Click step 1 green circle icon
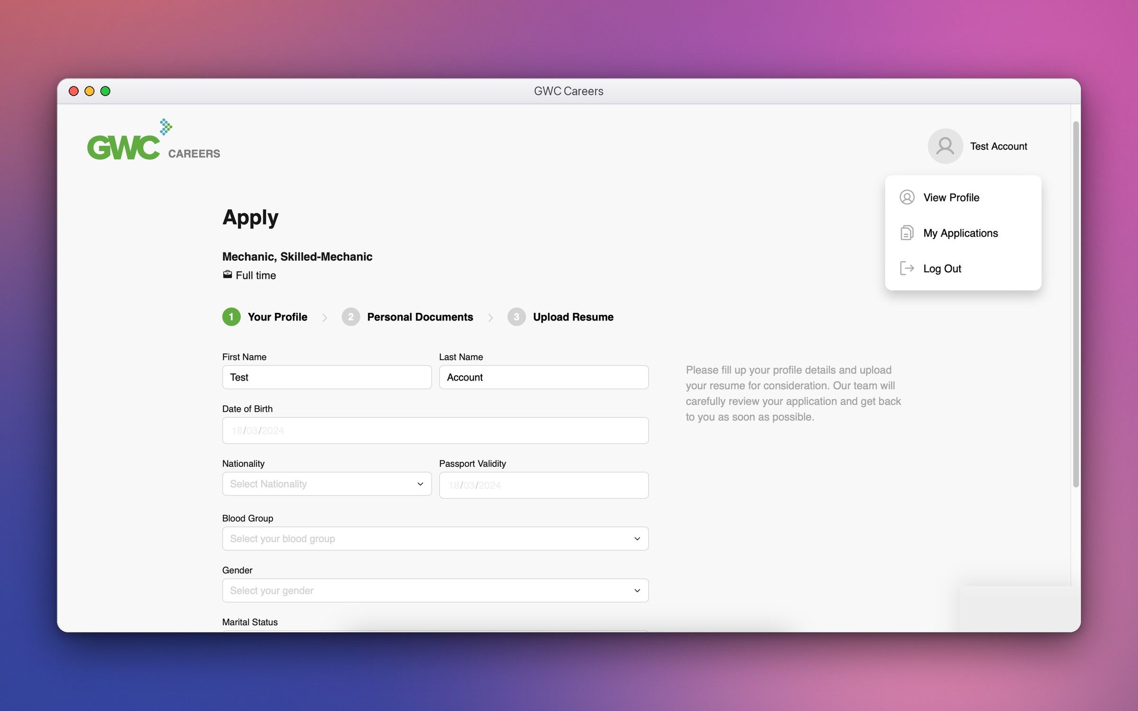The height and width of the screenshot is (711, 1138). [231, 317]
